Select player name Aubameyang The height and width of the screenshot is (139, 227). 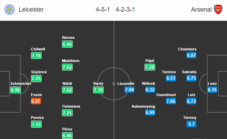click(143, 106)
